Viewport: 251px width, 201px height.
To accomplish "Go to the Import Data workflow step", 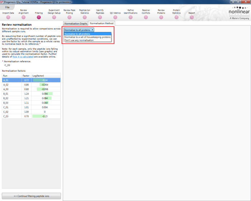I will click(8, 15).
